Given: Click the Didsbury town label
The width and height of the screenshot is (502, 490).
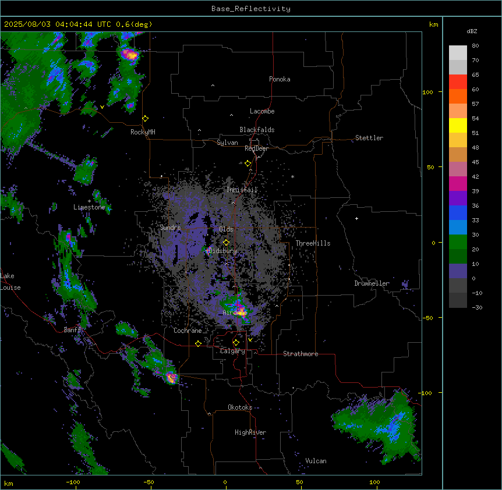Looking at the screenshot, I should coord(223,251).
